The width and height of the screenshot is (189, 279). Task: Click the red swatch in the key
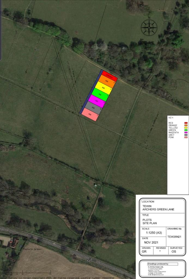(186, 123)
